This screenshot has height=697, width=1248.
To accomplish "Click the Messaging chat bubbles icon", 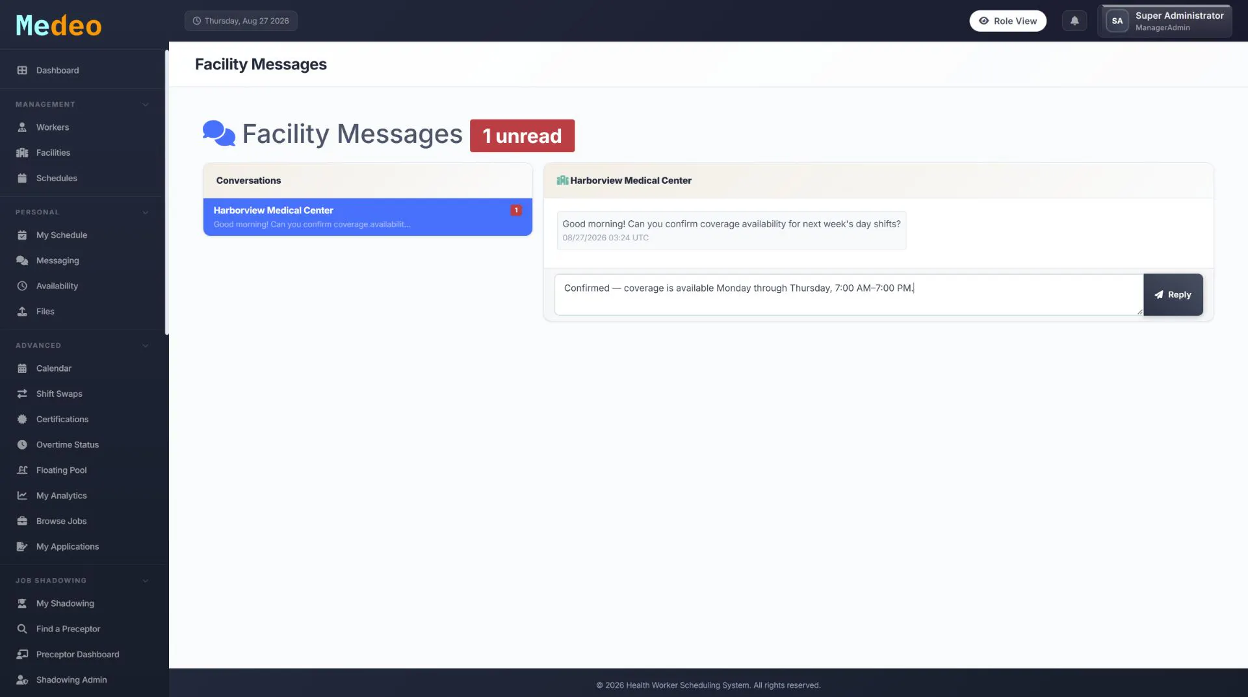I will pos(22,260).
